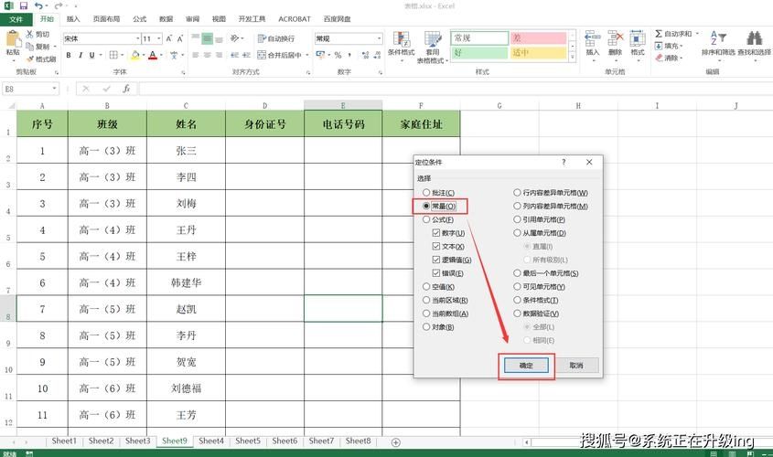The height and width of the screenshot is (457, 773).
Task: Open the fill color dropdown arrow
Action: [144, 55]
